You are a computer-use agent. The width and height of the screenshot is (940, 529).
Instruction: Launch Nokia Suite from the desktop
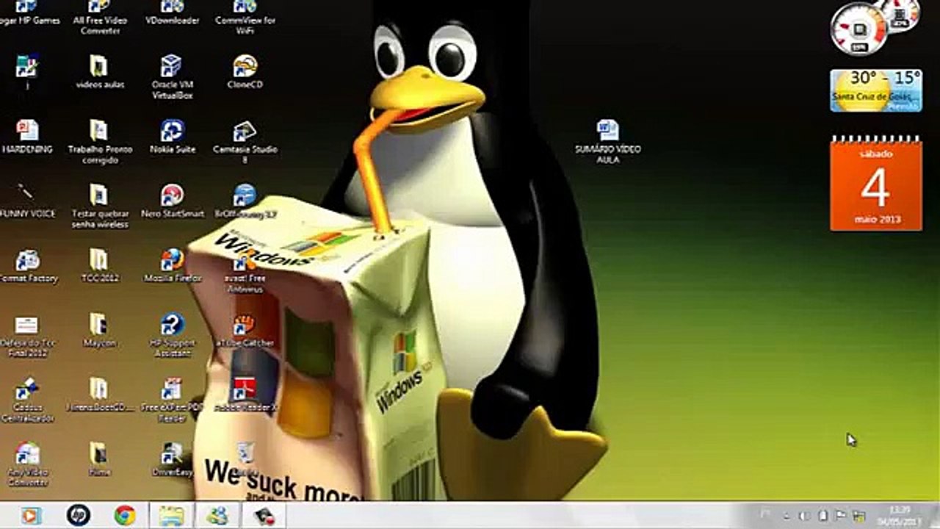pos(172,137)
